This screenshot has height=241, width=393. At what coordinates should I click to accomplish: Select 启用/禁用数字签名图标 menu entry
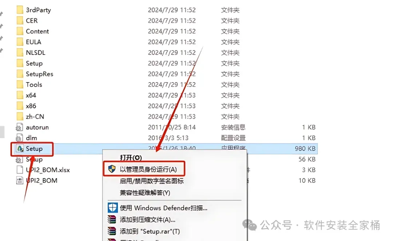[152, 181]
